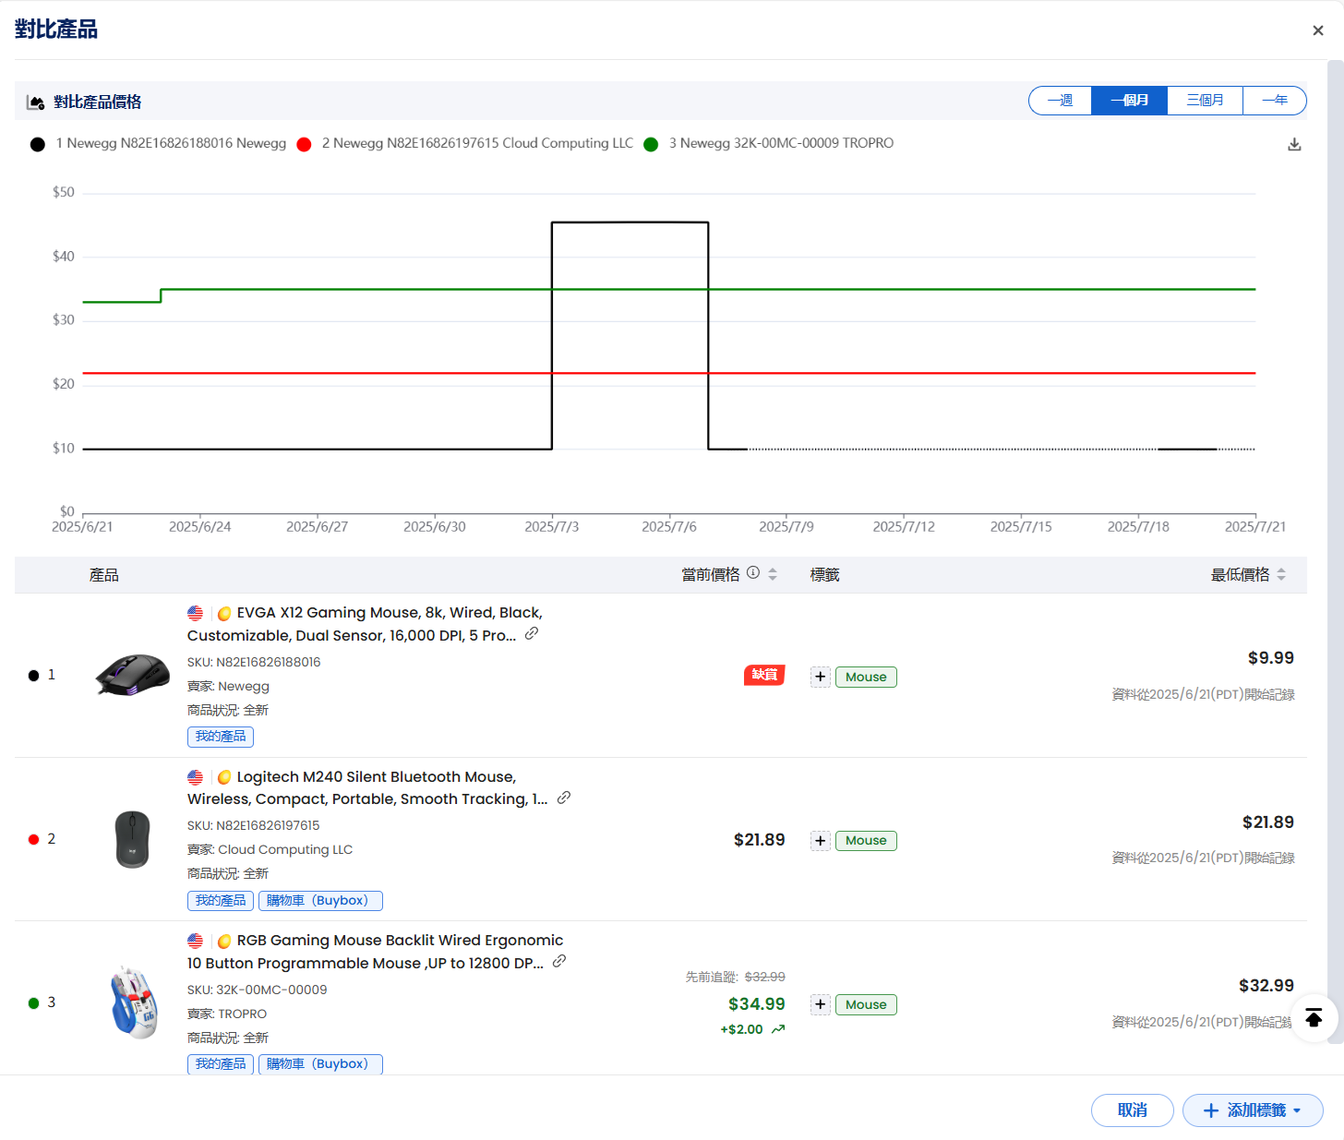
Task: Switch chart range to 一個月
Action: (1130, 101)
